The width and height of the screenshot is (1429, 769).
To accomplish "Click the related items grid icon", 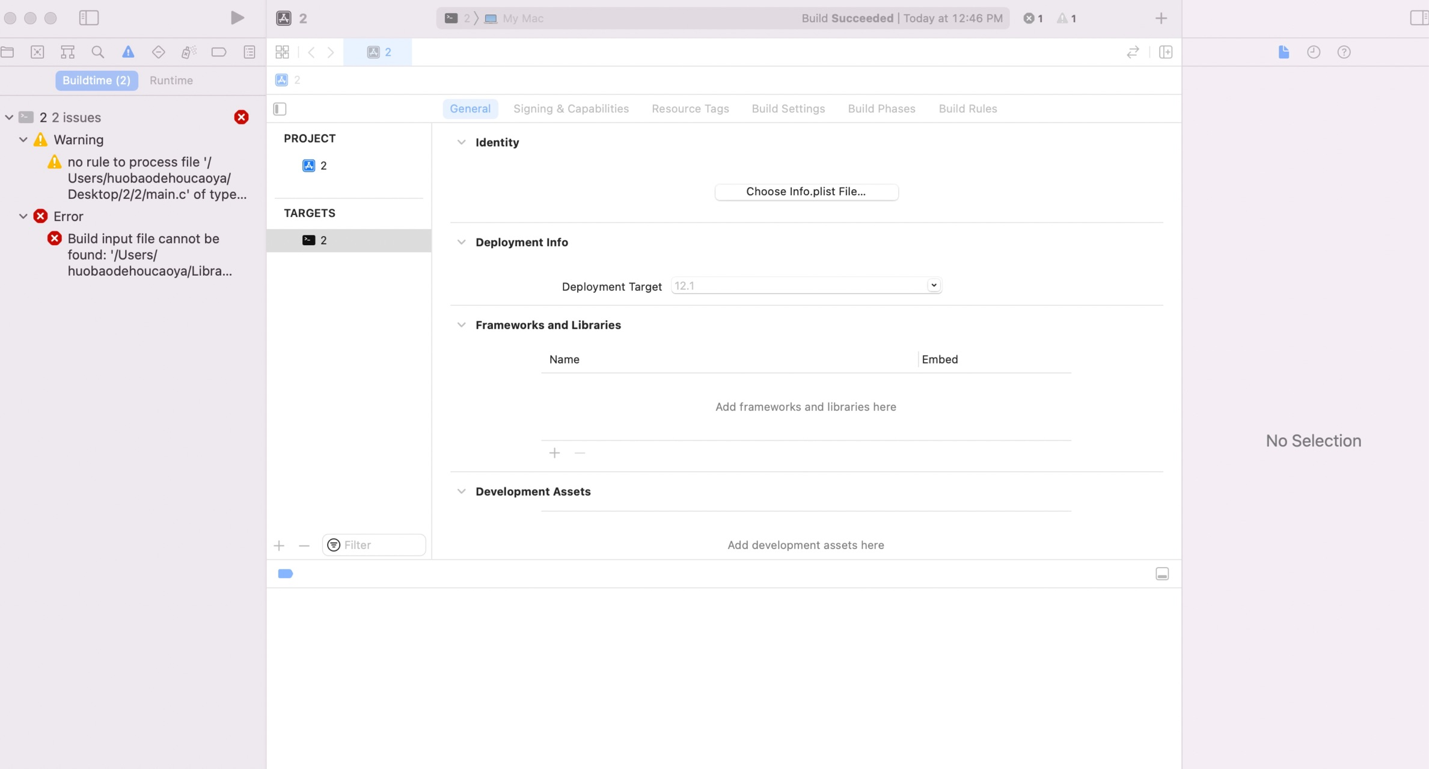I will (x=282, y=52).
